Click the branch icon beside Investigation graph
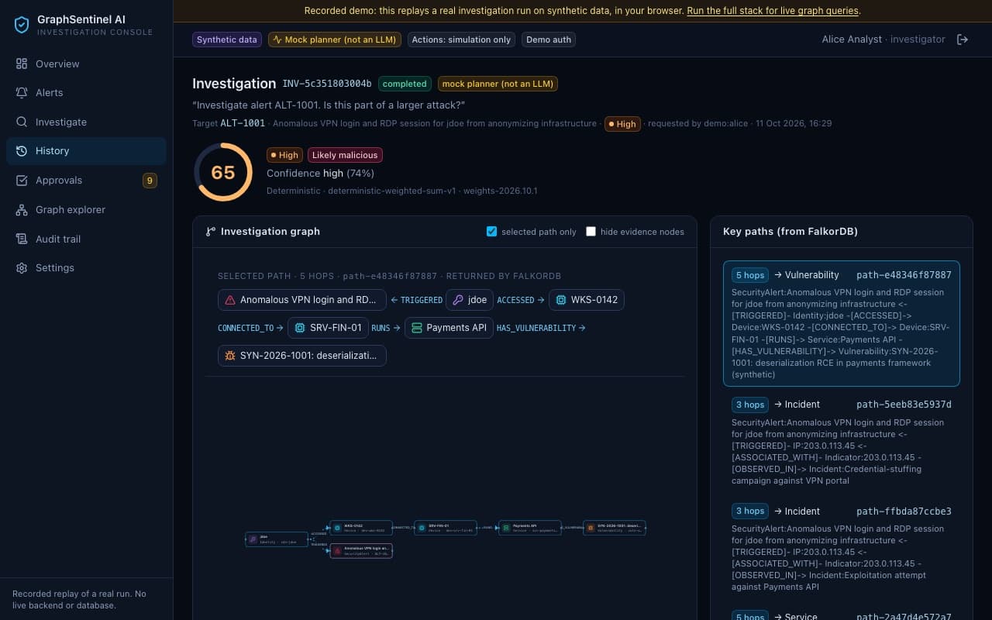 point(211,231)
